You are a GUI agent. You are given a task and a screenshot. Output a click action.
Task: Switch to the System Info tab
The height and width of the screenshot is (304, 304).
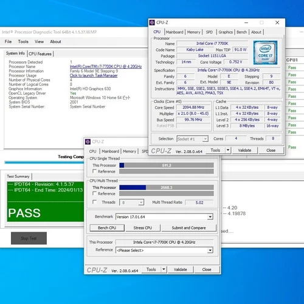[15, 54]
